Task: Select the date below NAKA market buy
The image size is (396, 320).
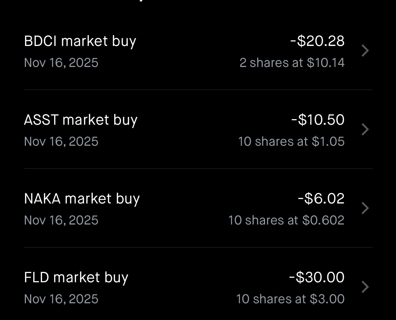Action: coord(61,220)
